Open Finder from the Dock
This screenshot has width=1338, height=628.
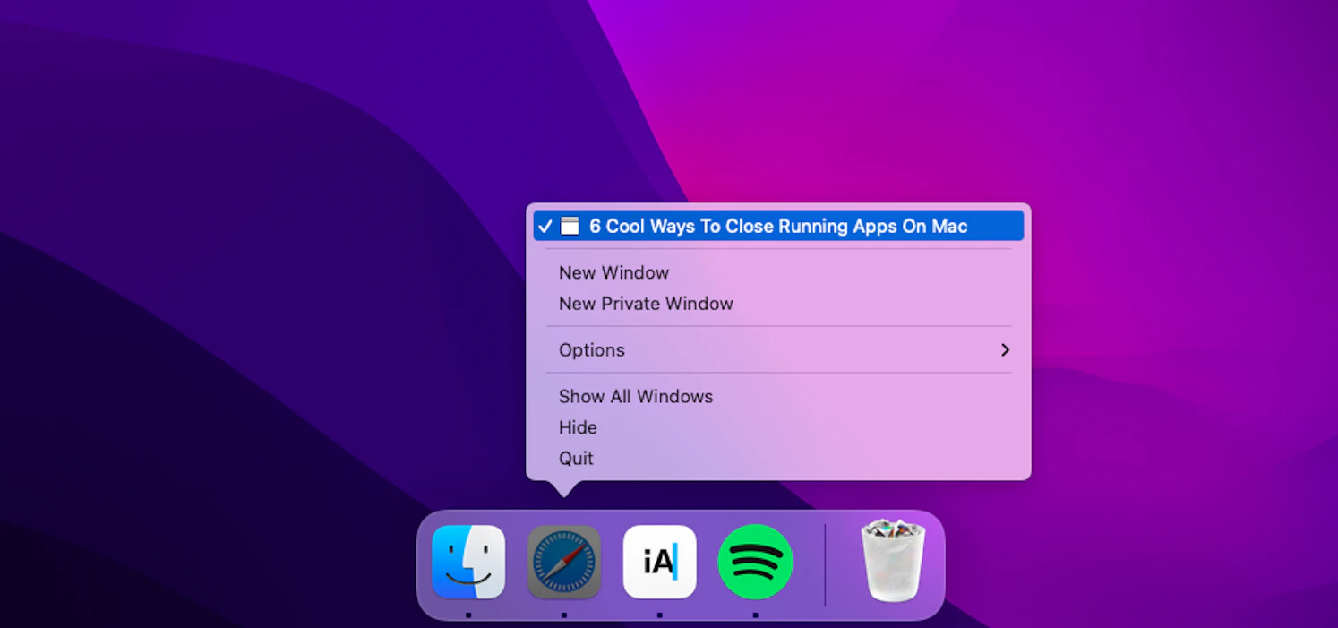click(x=468, y=562)
